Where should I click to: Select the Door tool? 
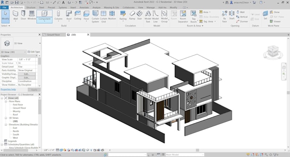click(23, 15)
